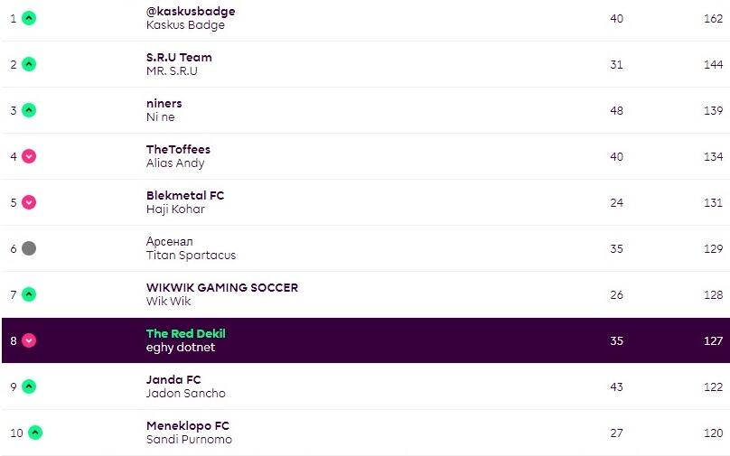Screen dimensions: 730x456
Task: Open Janda FC managed by Jadon Sancho
Action: [x=173, y=380]
